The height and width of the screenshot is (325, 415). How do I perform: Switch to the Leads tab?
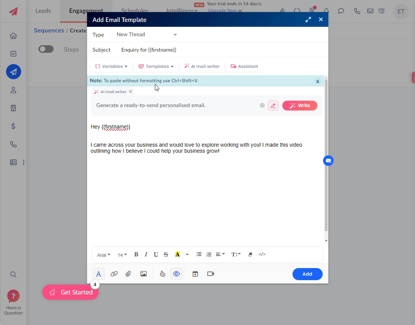coord(43,11)
